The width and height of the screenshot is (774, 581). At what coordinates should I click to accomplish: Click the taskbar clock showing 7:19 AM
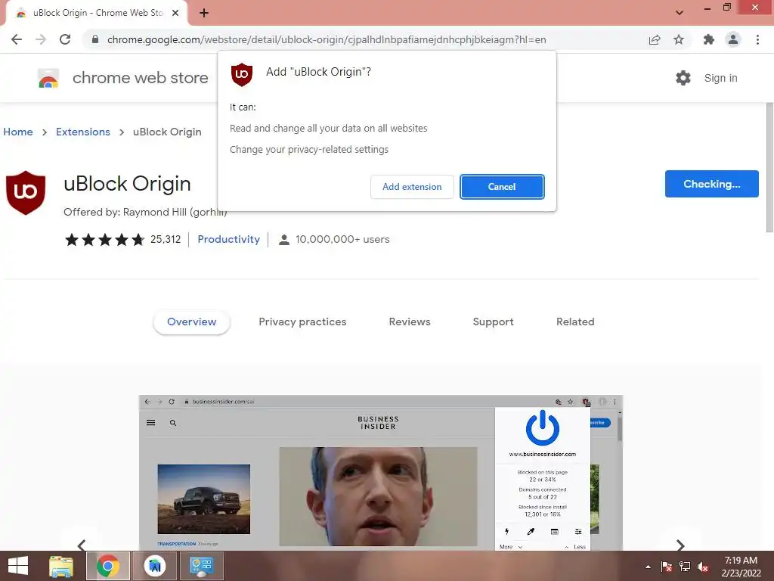coord(741,567)
